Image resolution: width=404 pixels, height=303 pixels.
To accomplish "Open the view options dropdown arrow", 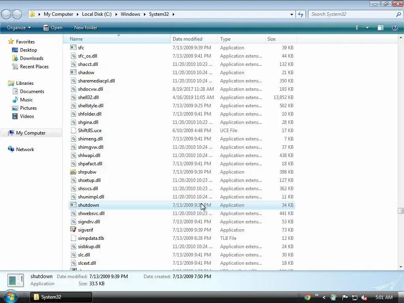I will 367,28.
